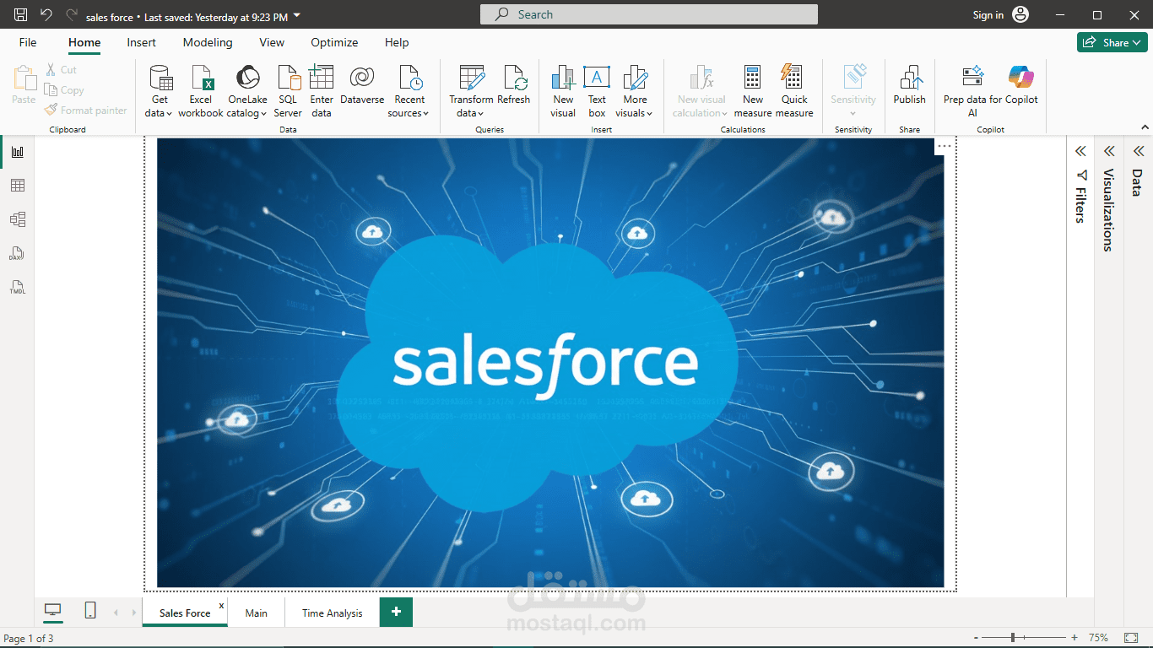Image resolution: width=1153 pixels, height=648 pixels.
Task: Switch to desktop layout view
Action: [x=53, y=611]
